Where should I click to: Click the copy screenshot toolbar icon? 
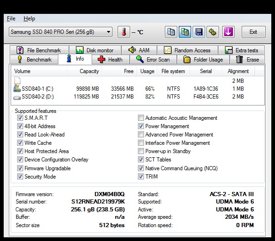(x=185, y=32)
